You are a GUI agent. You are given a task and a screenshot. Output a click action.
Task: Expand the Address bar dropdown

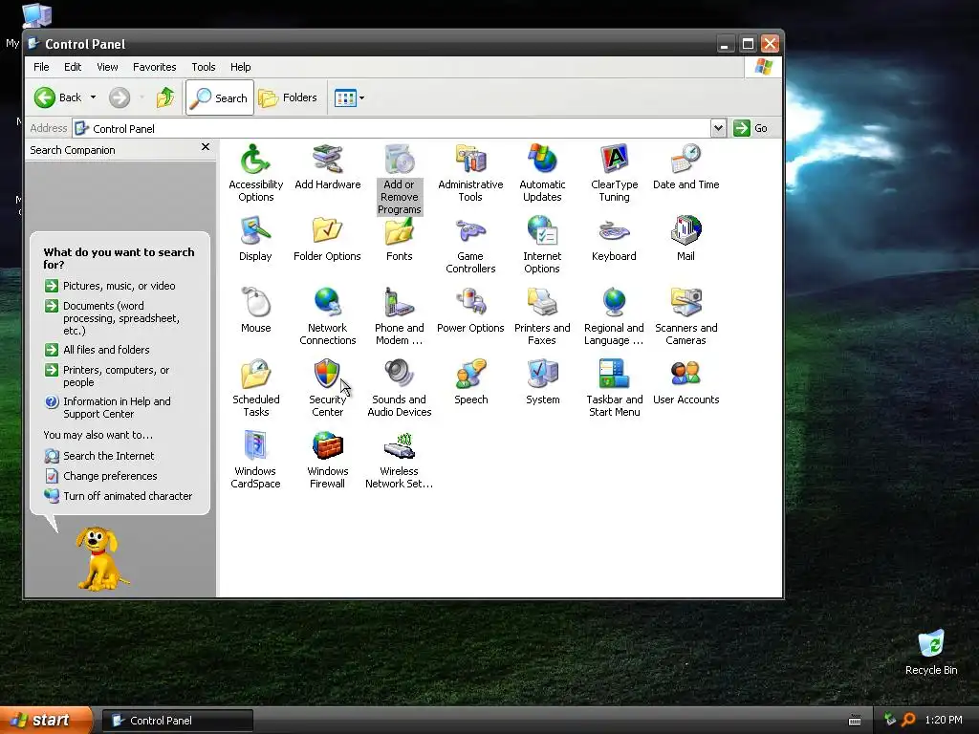[718, 128]
